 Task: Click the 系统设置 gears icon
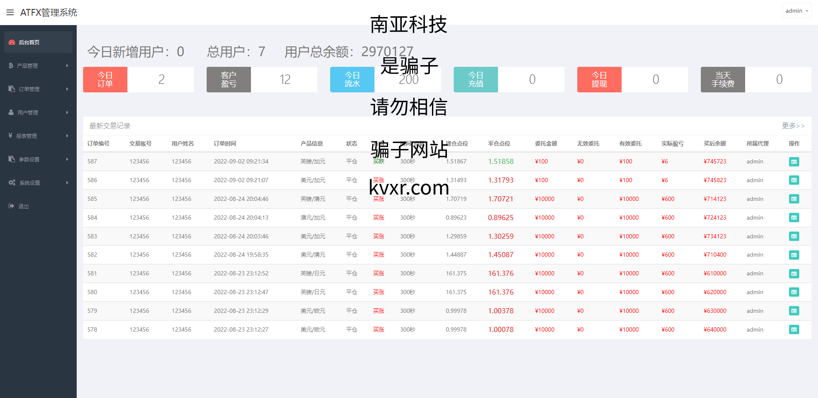12,183
